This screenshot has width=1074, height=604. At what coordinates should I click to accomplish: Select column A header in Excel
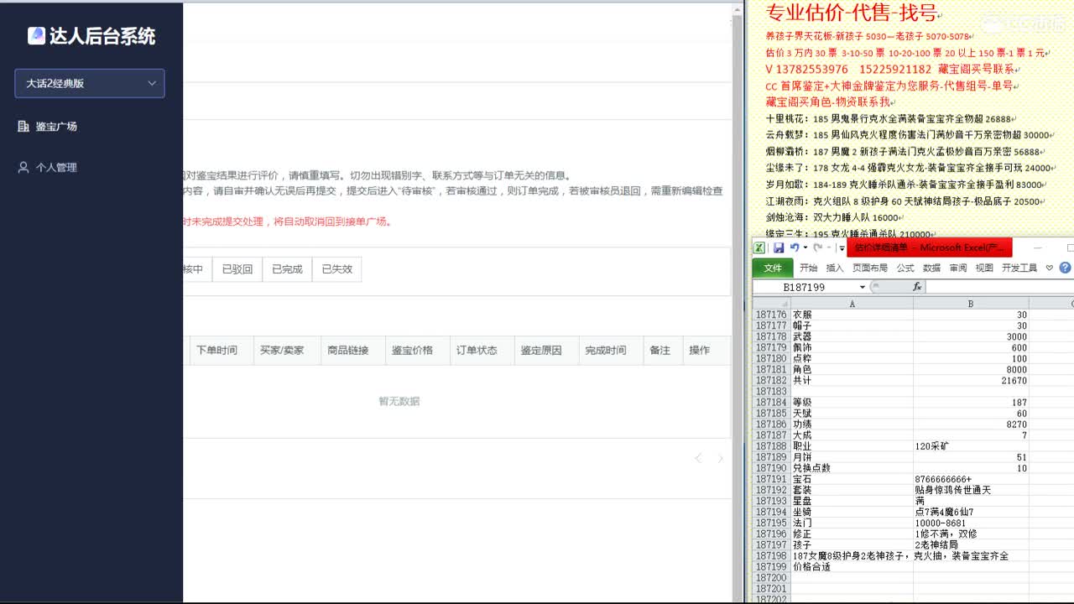click(x=852, y=304)
